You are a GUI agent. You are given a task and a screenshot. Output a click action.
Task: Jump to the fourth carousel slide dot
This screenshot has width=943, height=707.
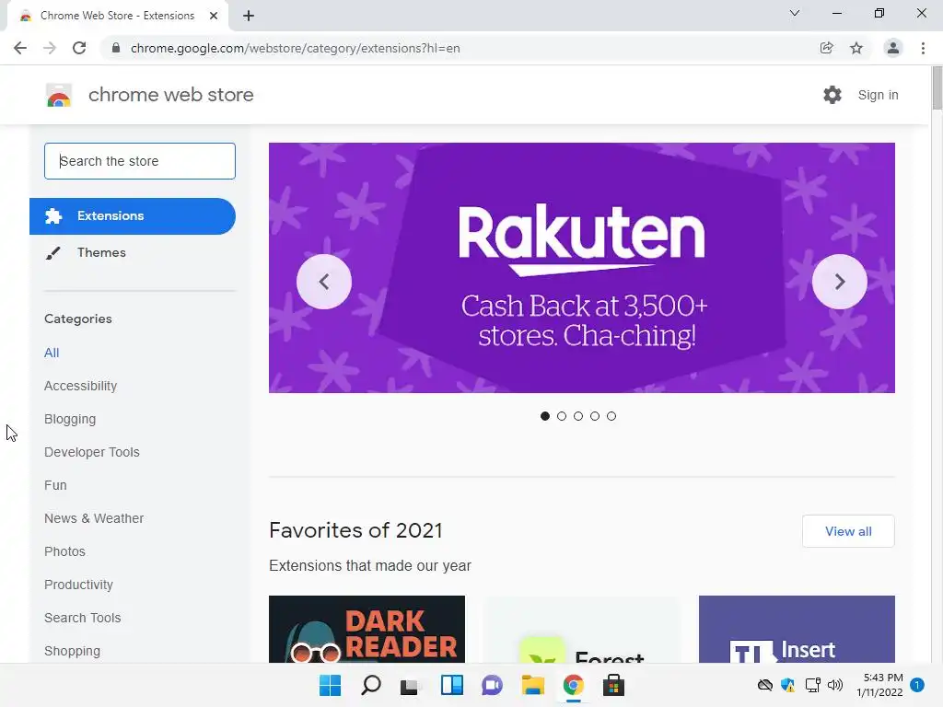coord(595,416)
